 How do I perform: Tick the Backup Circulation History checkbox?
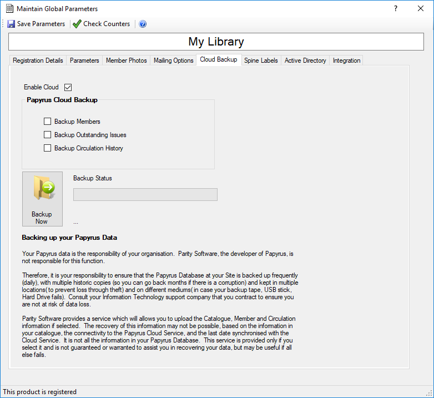click(47, 148)
